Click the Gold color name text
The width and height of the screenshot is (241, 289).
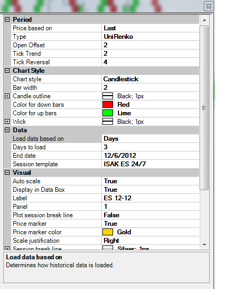point(124,232)
